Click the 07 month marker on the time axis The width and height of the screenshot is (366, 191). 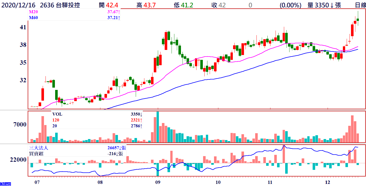tap(37, 182)
